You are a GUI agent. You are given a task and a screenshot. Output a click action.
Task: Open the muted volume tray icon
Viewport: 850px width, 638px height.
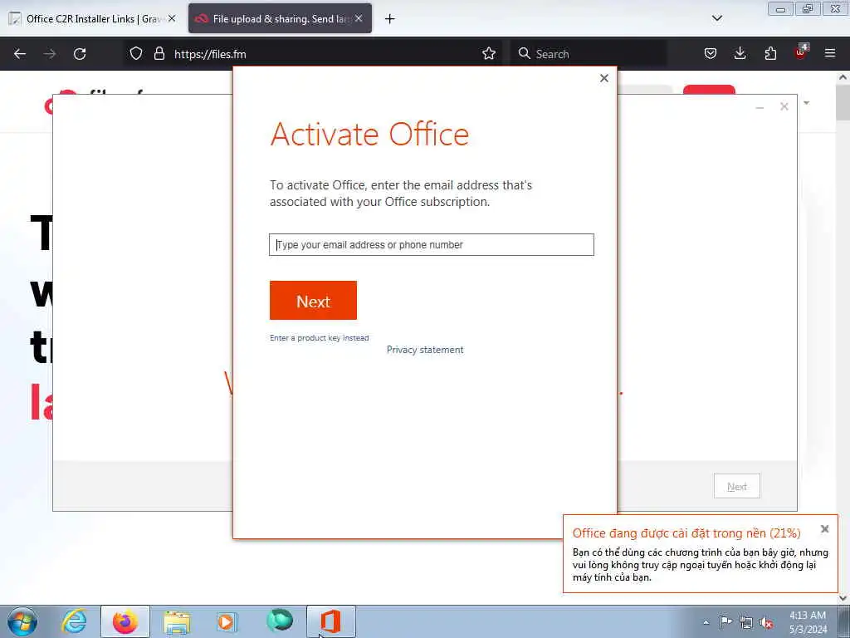click(x=766, y=623)
